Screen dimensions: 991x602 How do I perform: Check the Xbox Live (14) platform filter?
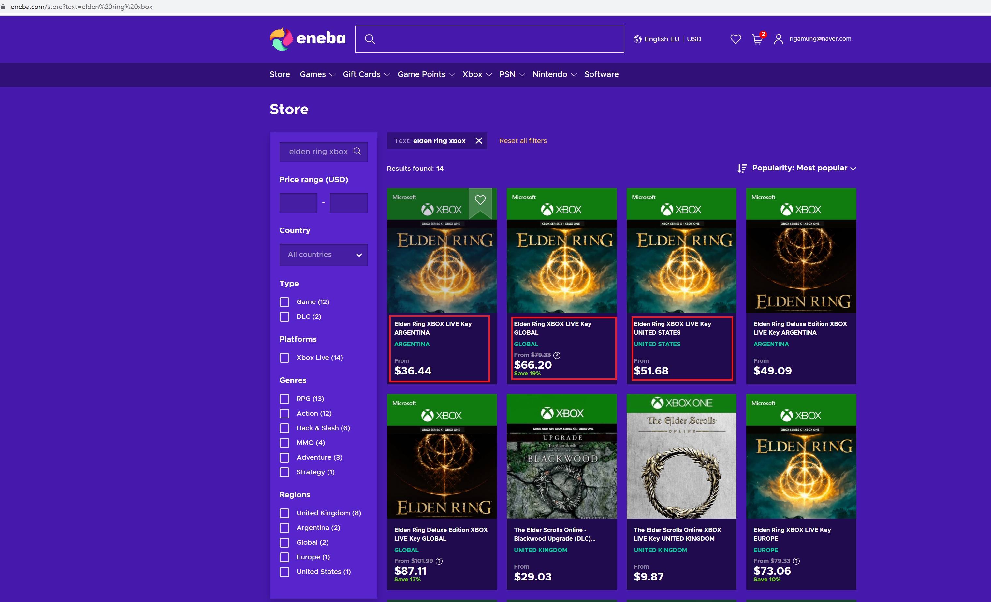click(x=284, y=358)
